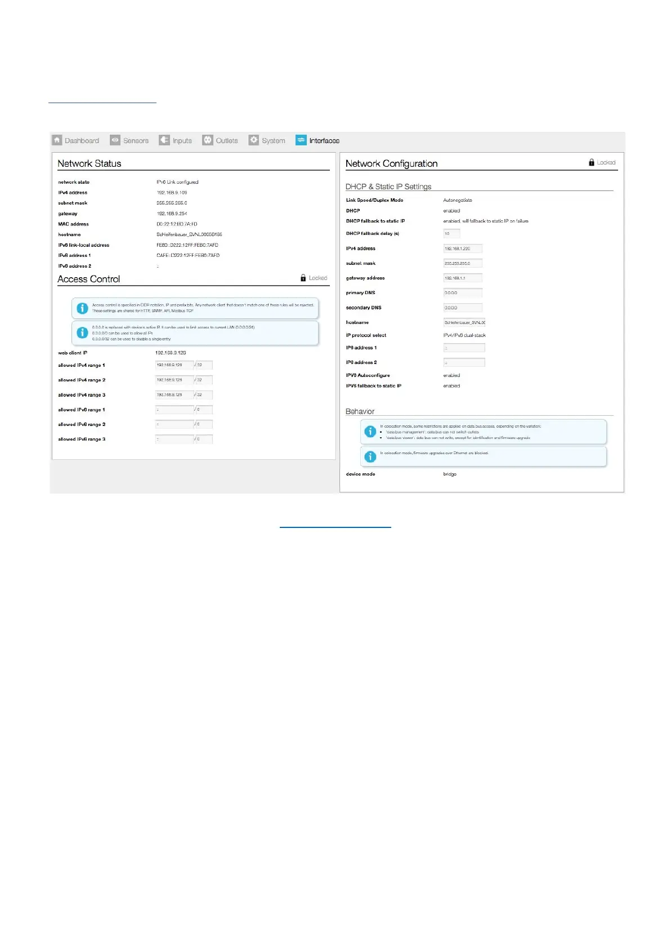The width and height of the screenshot is (671, 950).
Task: Click allowed IPv4 range 1 prefix field
Action: click(x=204, y=365)
